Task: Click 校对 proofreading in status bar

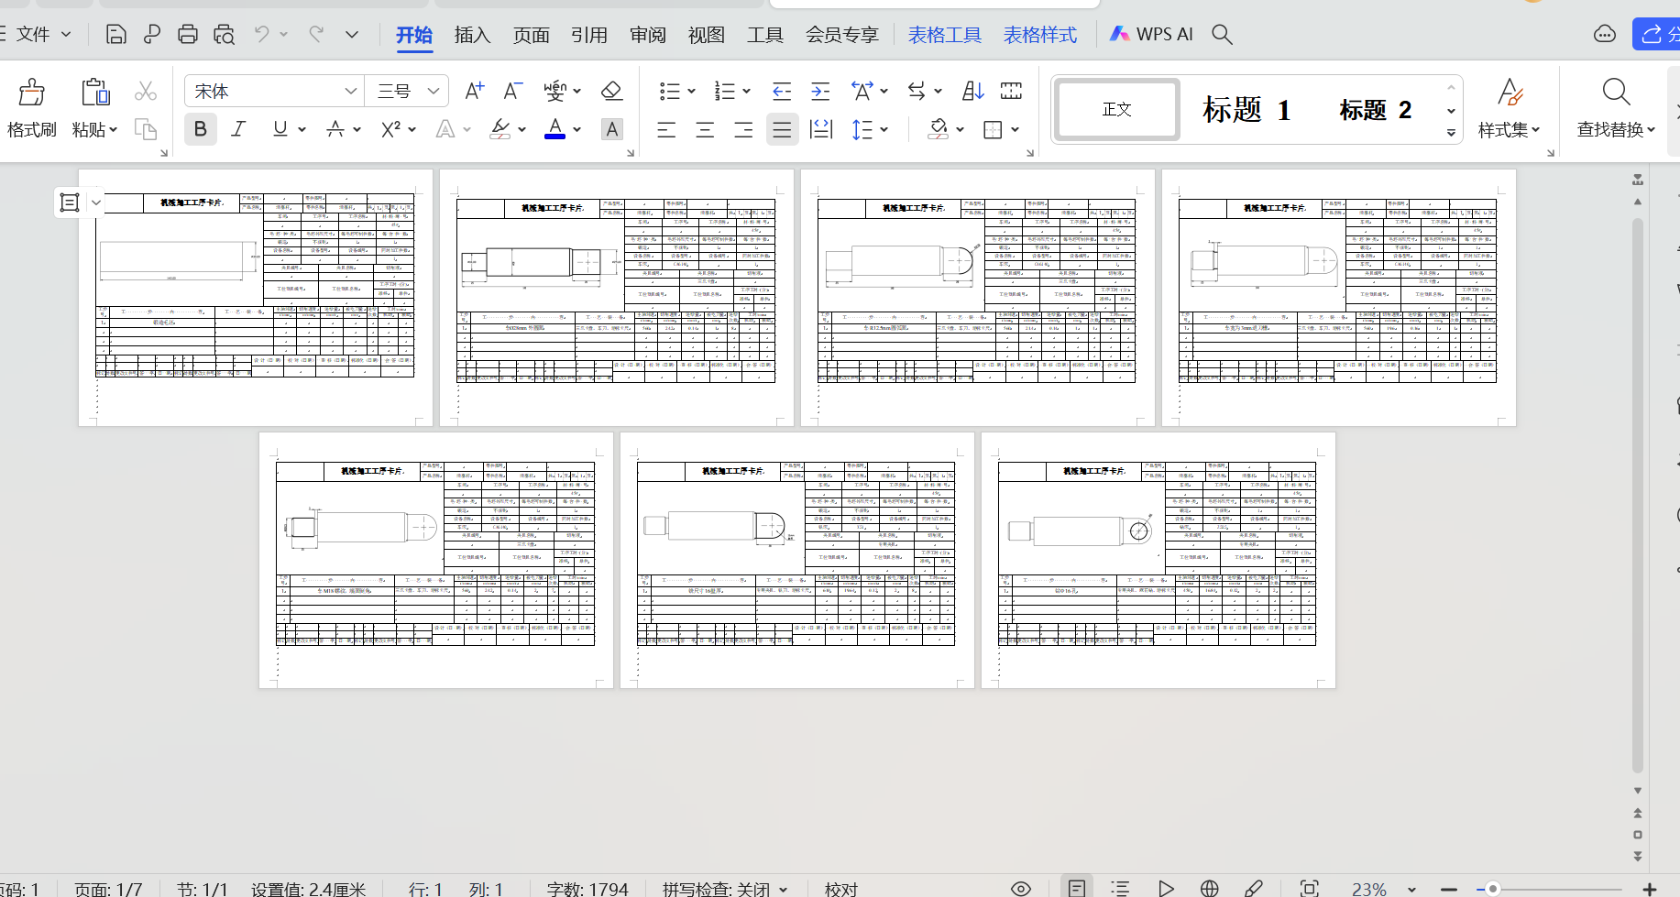Action: point(841,889)
